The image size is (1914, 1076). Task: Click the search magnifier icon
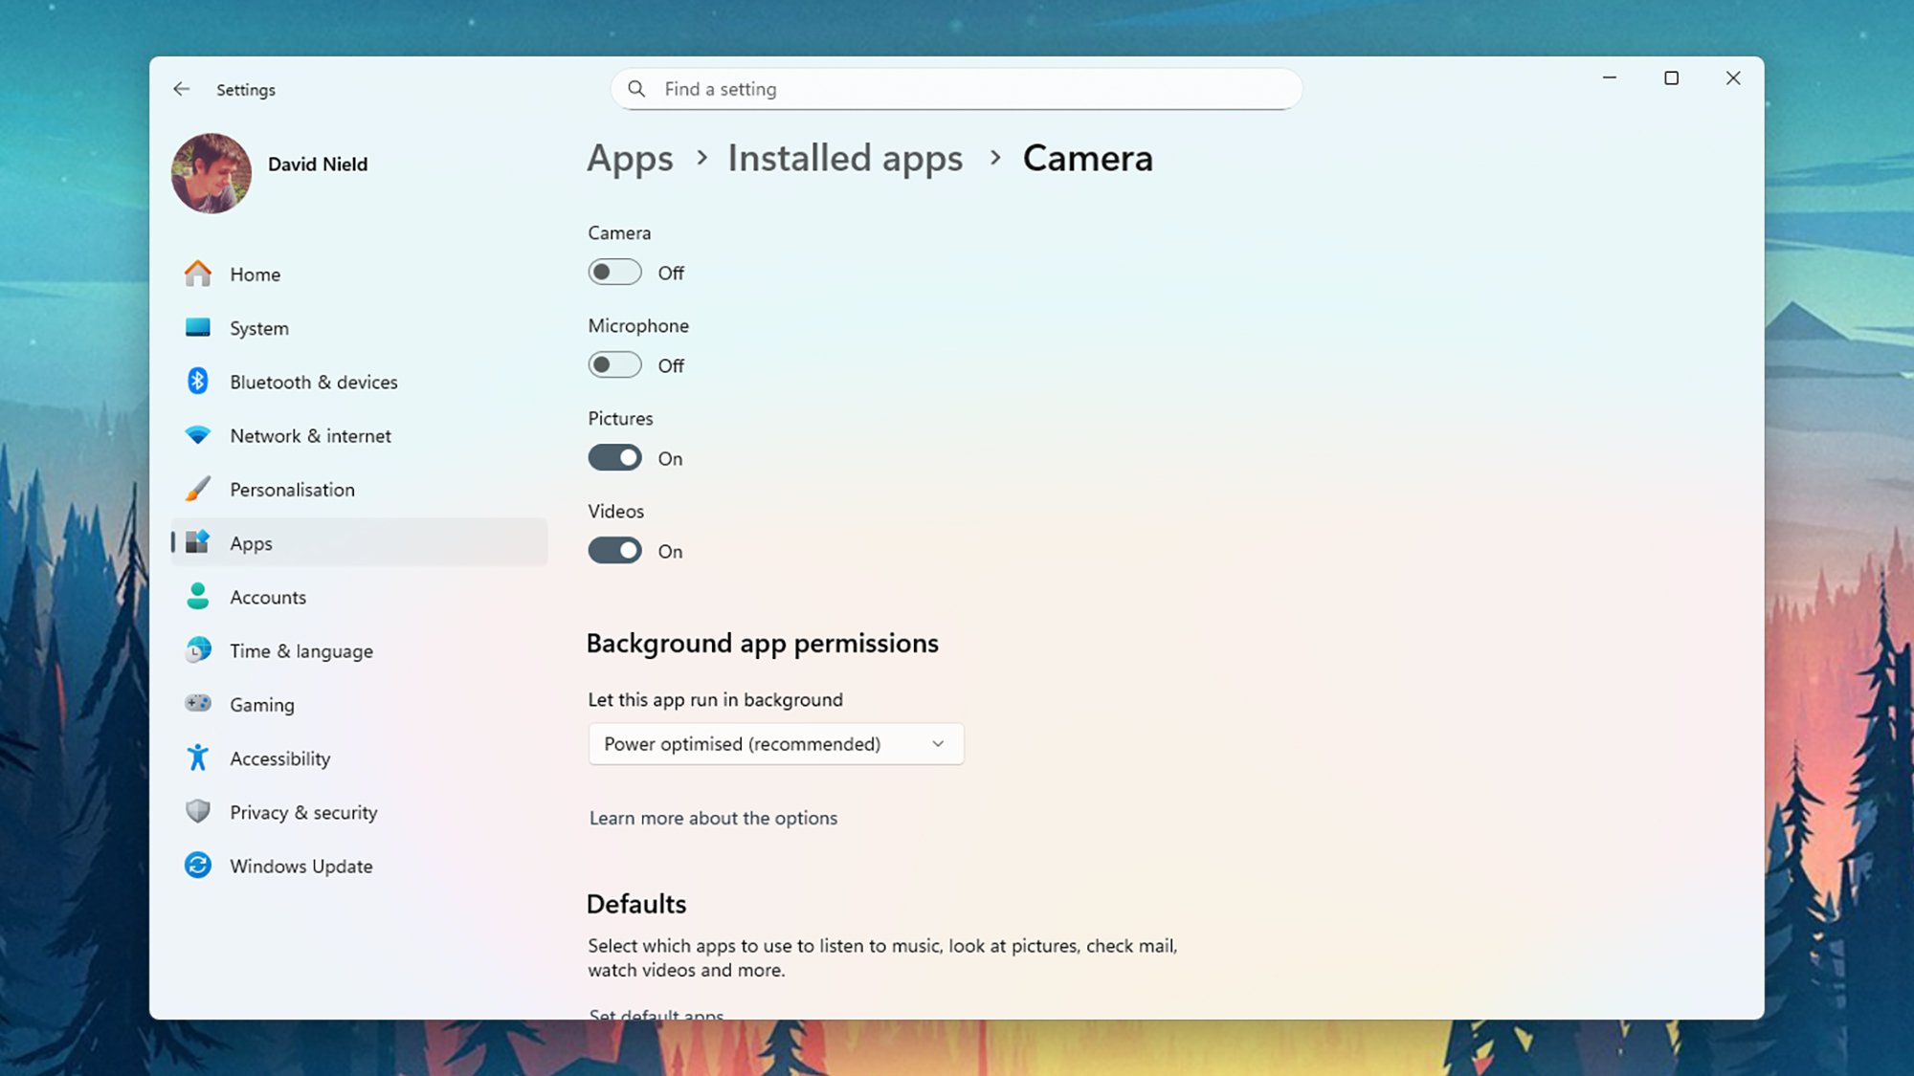(636, 89)
